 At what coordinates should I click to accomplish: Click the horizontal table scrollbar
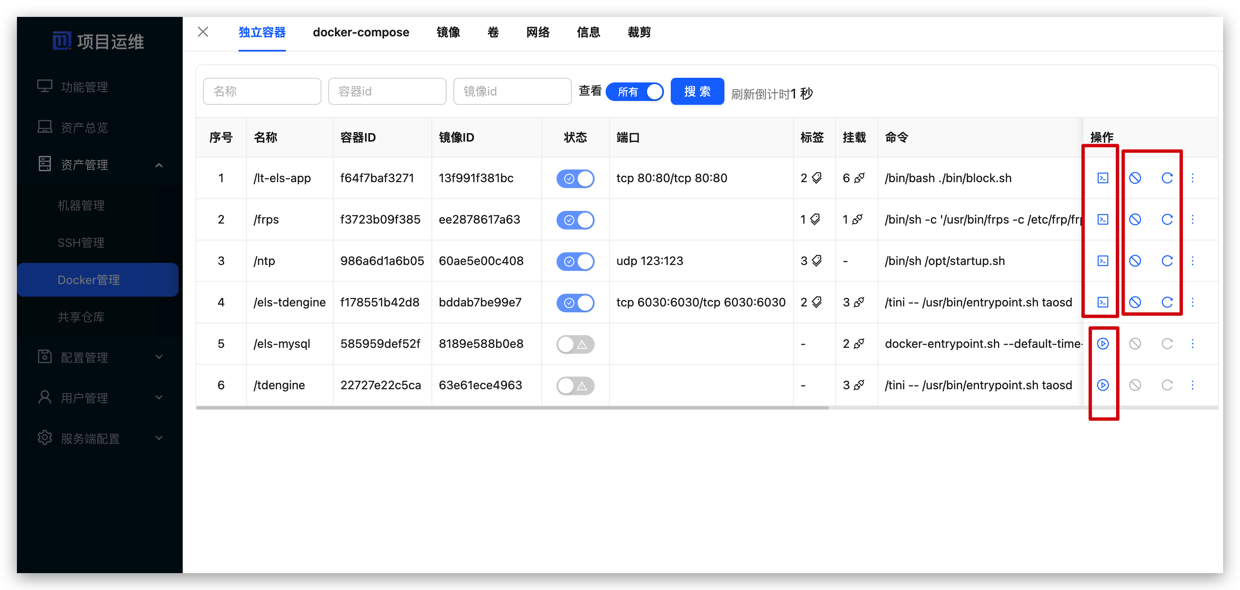tap(512, 407)
